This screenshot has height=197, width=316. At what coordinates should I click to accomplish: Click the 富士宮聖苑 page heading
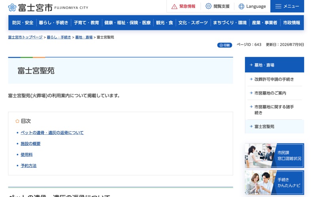point(36,71)
